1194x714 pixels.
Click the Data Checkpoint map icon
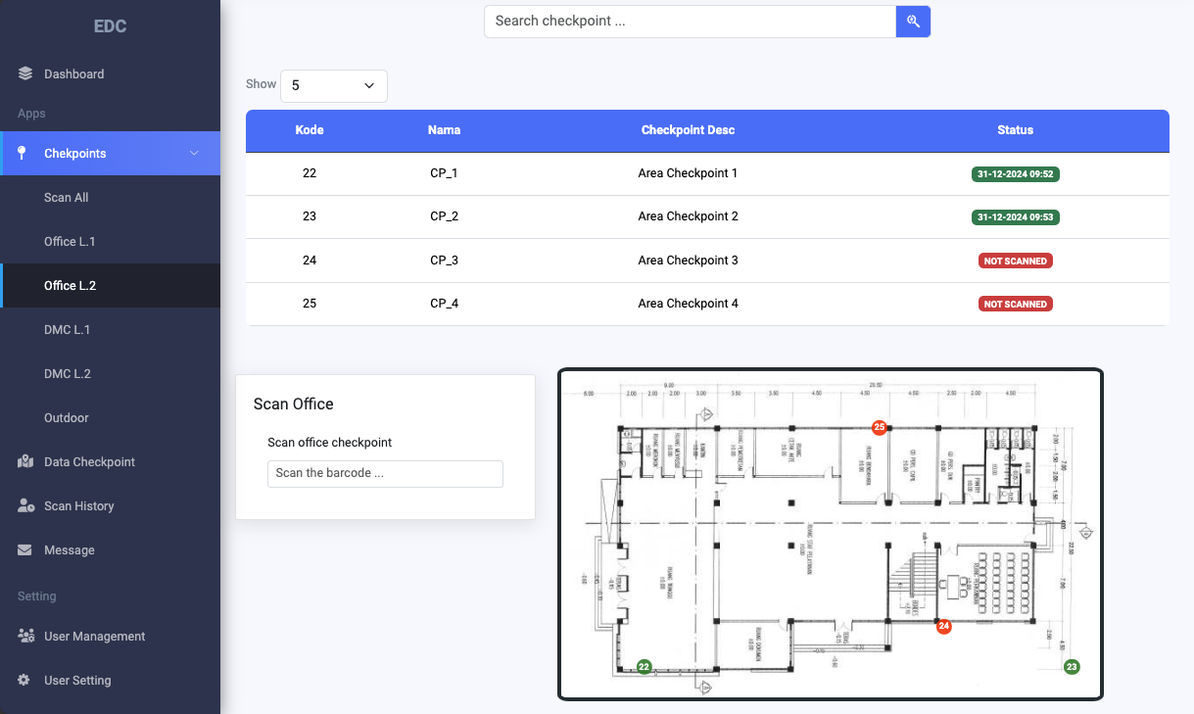[25, 461]
